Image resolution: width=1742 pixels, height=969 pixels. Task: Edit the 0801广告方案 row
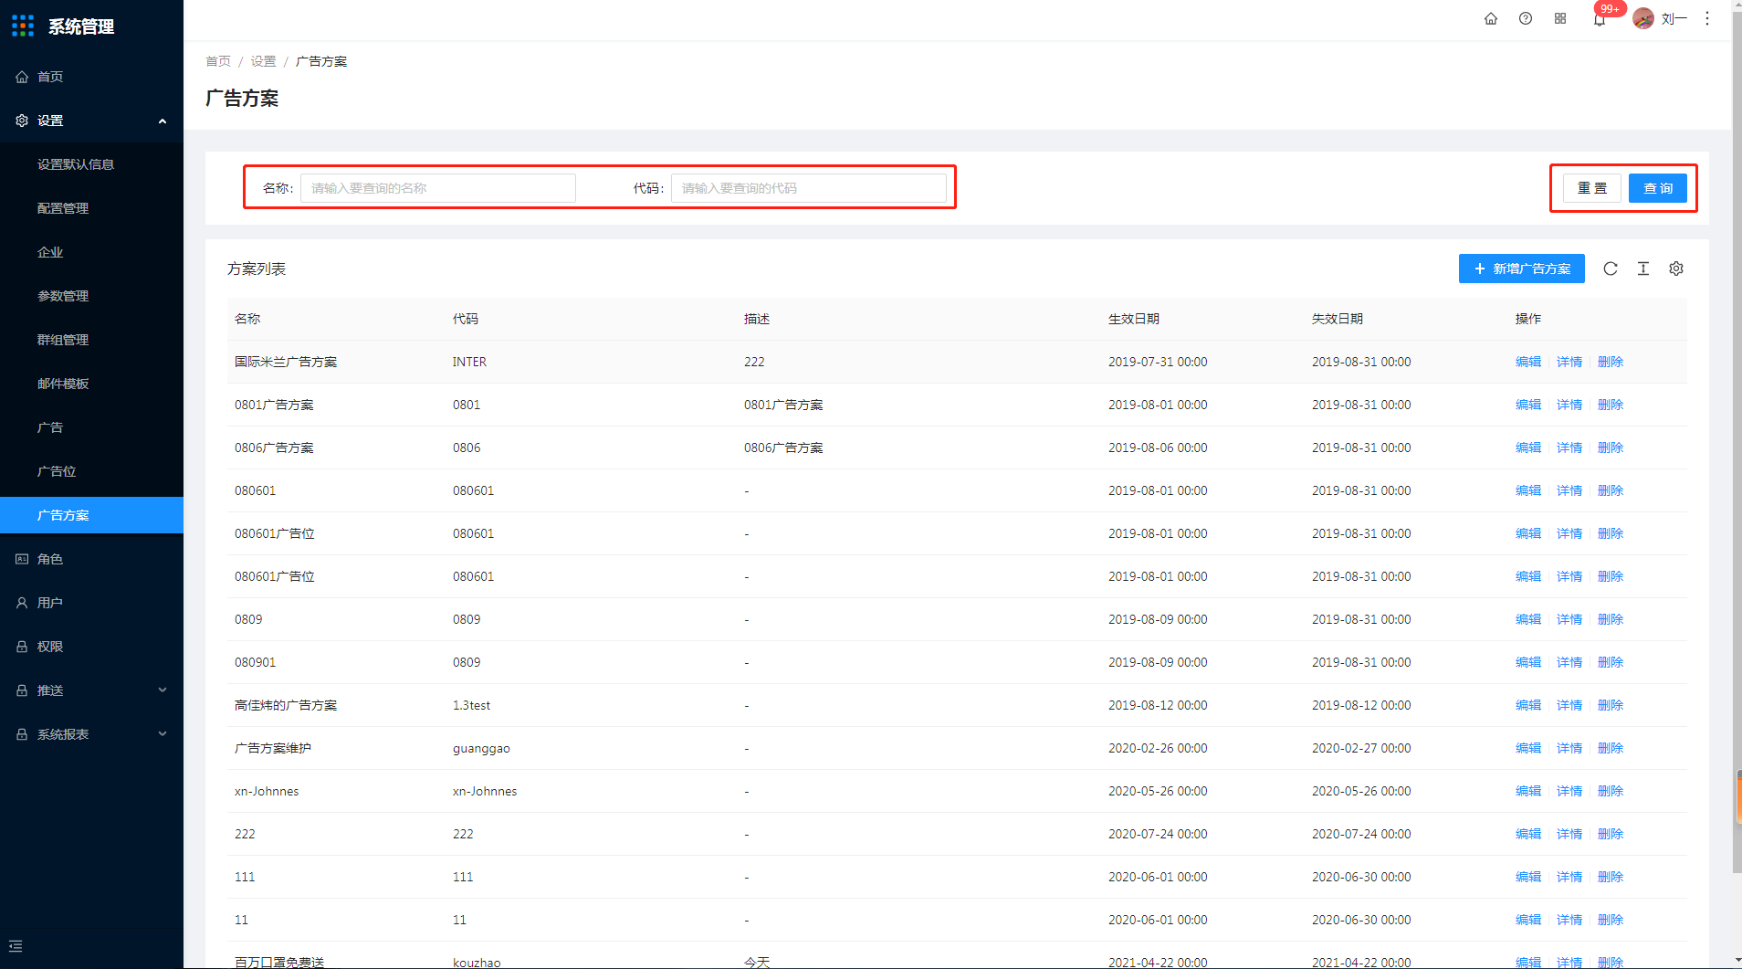(1528, 405)
